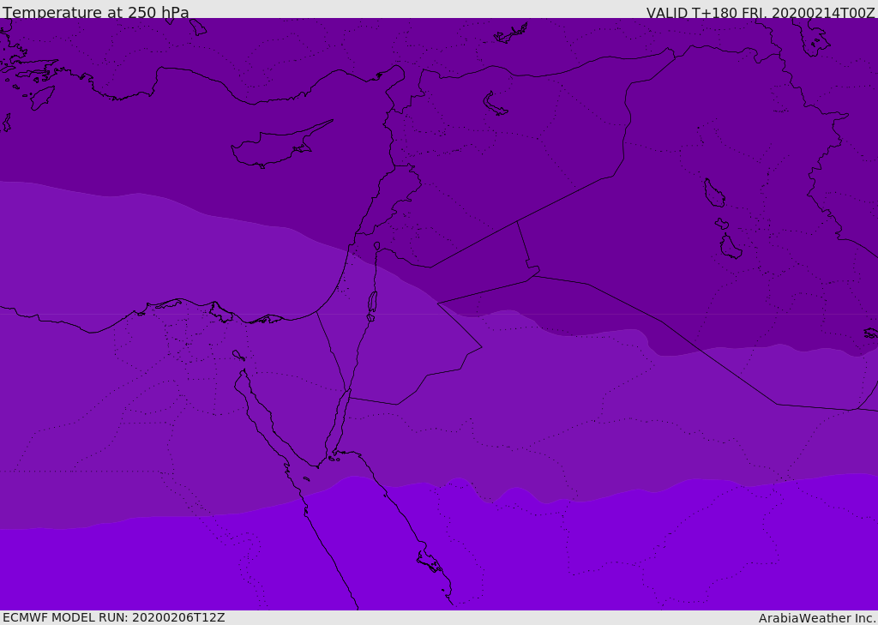Click the ECMWF MODEL RUN footer text
Image resolution: width=878 pixels, height=625 pixels.
click(x=114, y=617)
